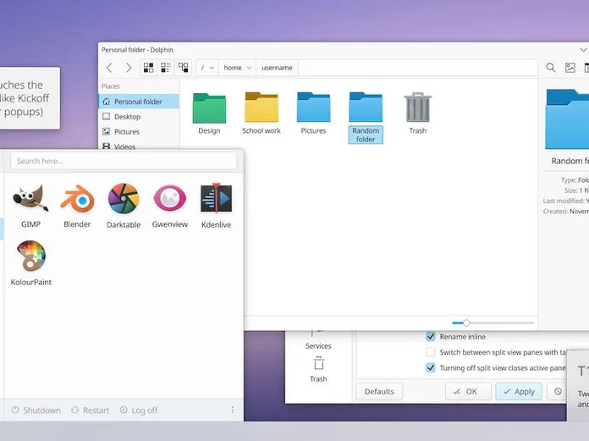This screenshot has width=589, height=441.
Task: Open launcher's three-dot more options menu
Action: pos(233,410)
